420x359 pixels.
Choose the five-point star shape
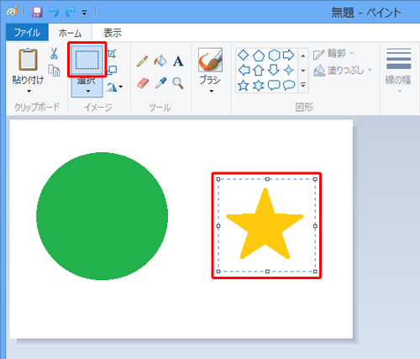pos(244,86)
